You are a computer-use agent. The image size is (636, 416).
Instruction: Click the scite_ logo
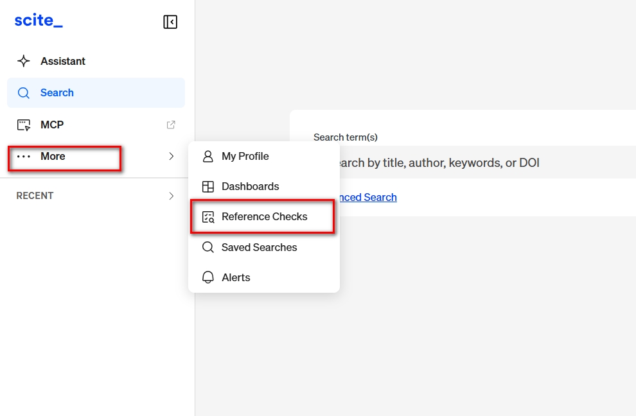pos(39,21)
